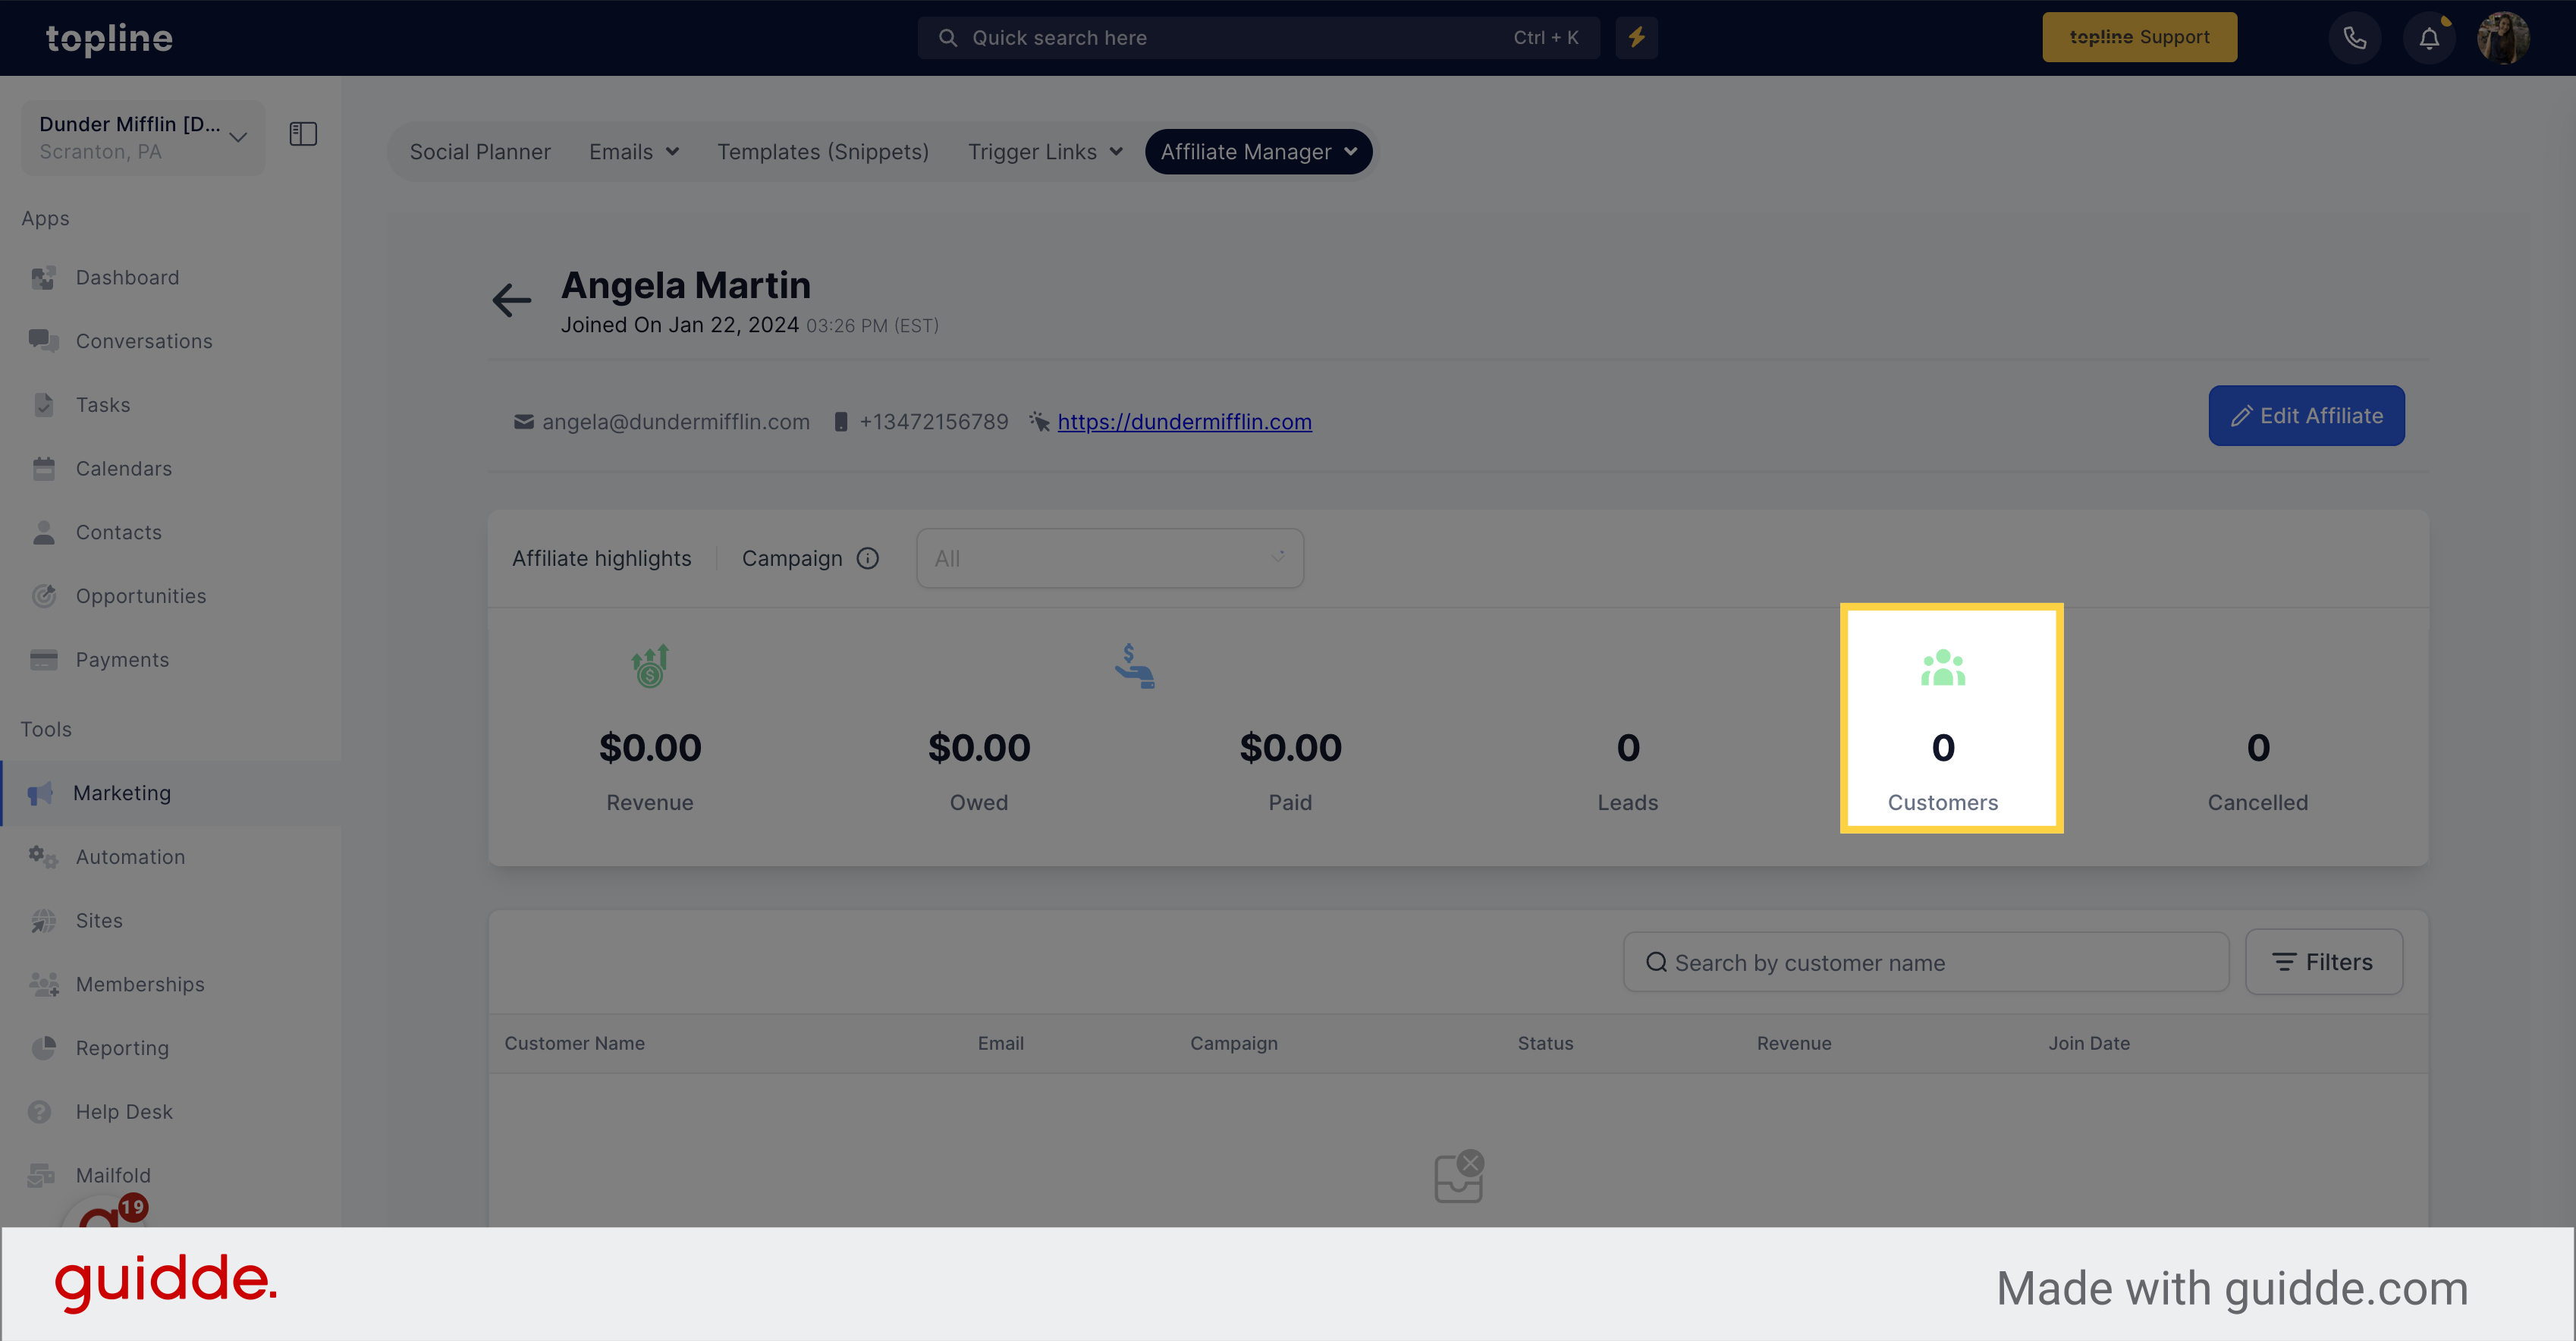Image resolution: width=2576 pixels, height=1341 pixels.
Task: Select Marketing in the sidebar
Action: pyautogui.click(x=122, y=793)
